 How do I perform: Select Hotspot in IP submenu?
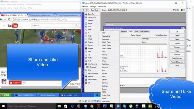coord(105,58)
